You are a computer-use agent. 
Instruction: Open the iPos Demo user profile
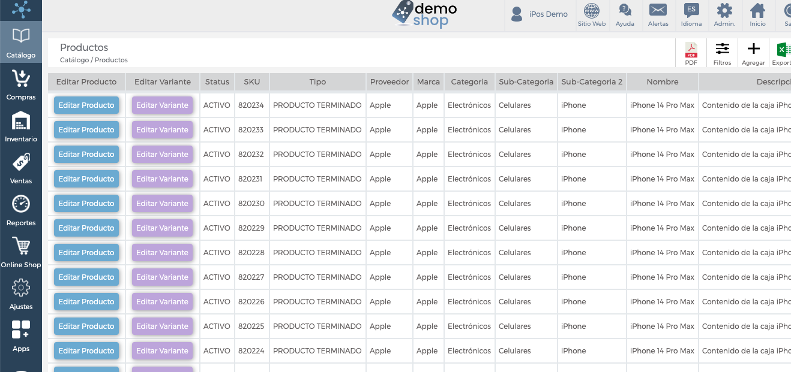[540, 14]
